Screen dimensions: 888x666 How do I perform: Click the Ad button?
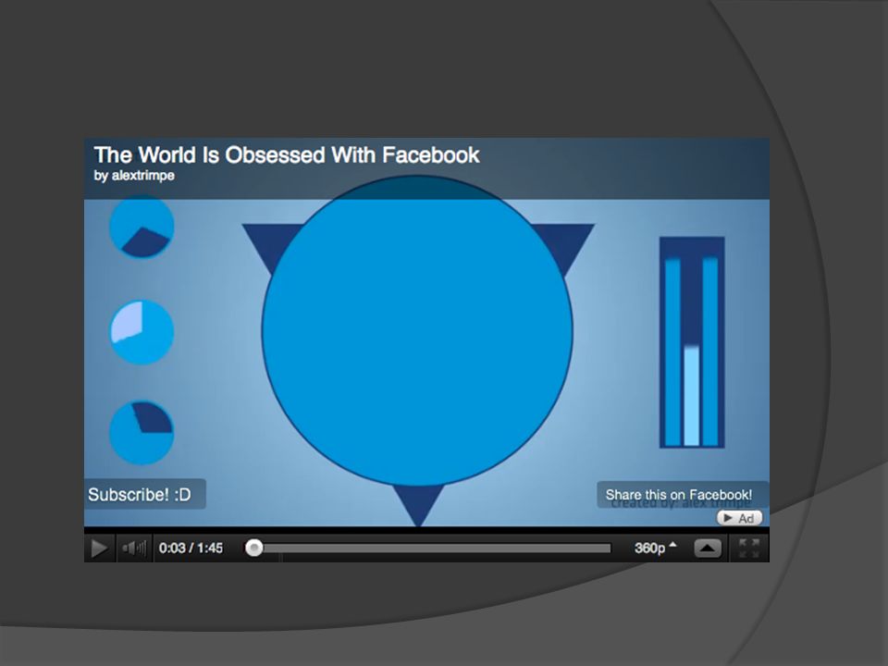[740, 518]
